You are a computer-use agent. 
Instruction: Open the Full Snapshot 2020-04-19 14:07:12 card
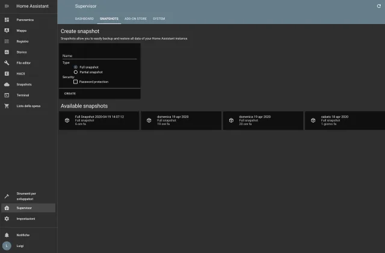point(99,120)
